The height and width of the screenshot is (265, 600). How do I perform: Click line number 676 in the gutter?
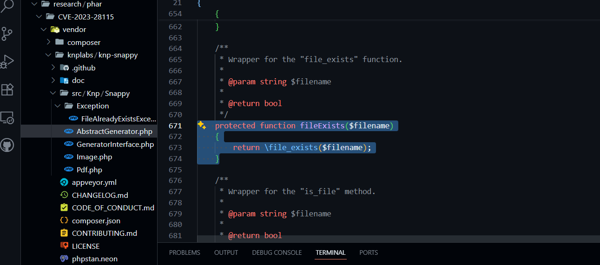pyautogui.click(x=175, y=181)
